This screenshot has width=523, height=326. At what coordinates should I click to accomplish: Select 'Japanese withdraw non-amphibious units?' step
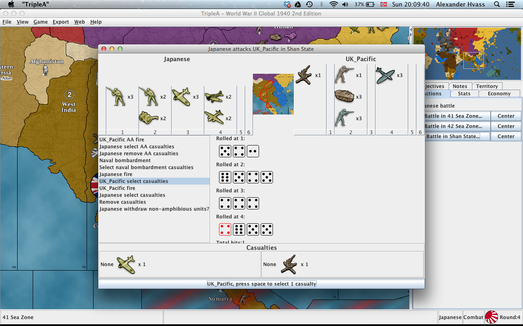click(x=154, y=209)
